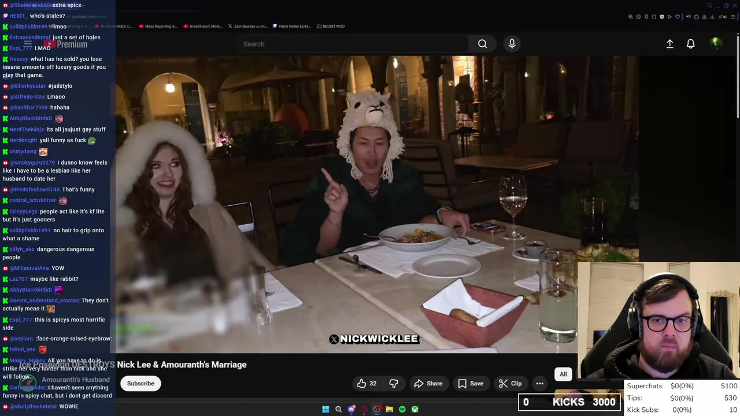Click the YouTube search magnifier button

tap(482, 44)
